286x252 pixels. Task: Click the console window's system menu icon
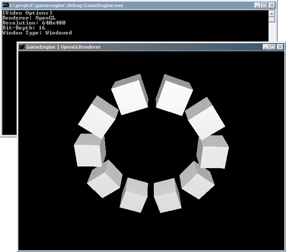(x=6, y=5)
